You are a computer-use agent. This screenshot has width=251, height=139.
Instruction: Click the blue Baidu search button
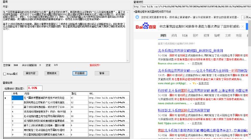coord(247,26)
